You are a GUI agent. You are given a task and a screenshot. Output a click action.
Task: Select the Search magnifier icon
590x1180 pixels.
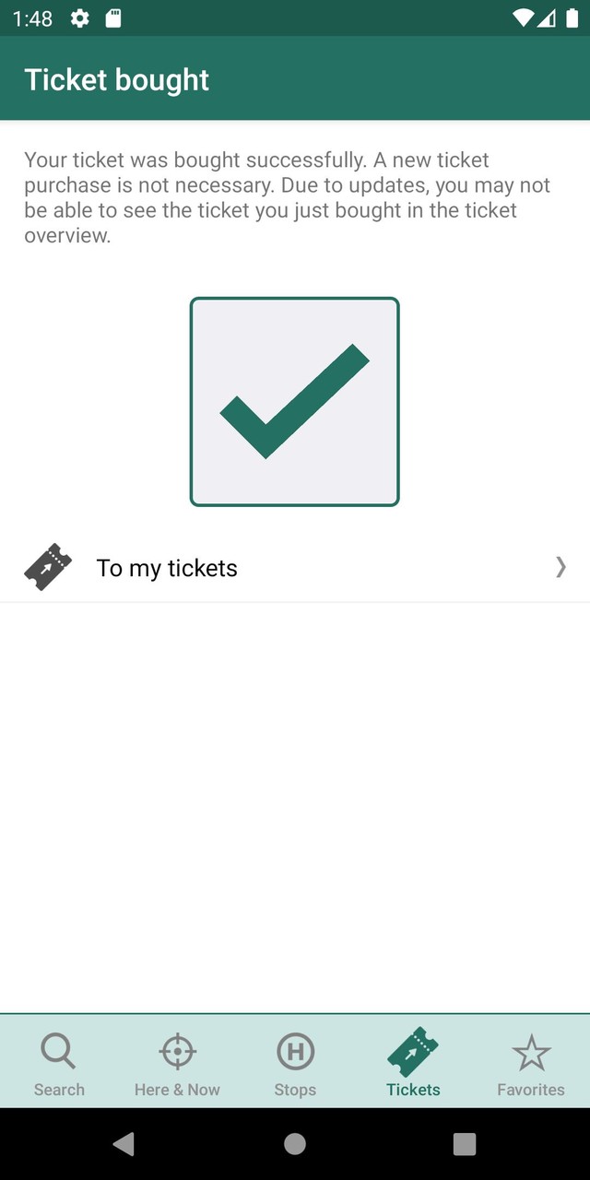(x=58, y=1050)
